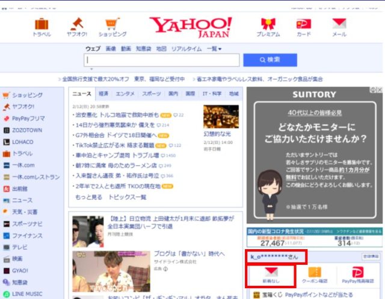385x299 pixels.
Task: Click トピックス一覧 link
Action: (x=127, y=197)
